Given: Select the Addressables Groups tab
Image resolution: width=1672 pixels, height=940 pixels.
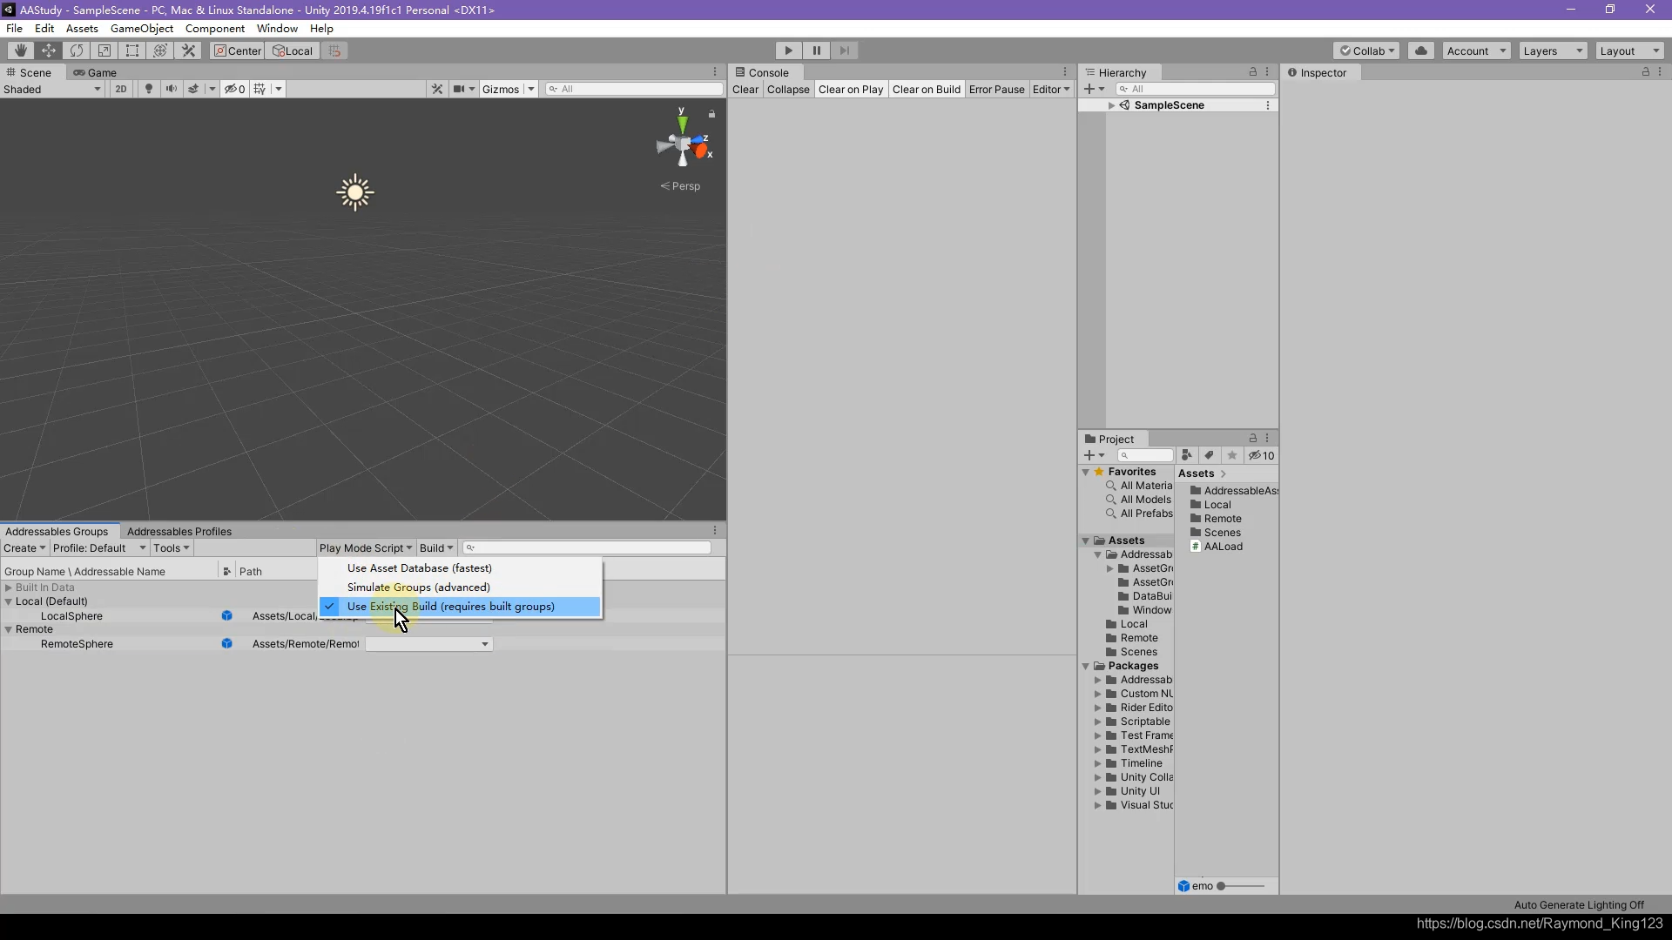Looking at the screenshot, I should point(57,530).
